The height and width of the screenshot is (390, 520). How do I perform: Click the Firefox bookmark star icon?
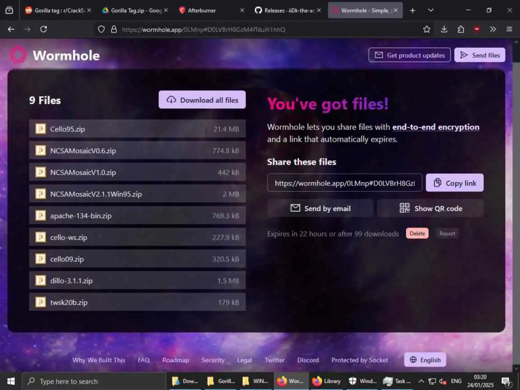[427, 29]
